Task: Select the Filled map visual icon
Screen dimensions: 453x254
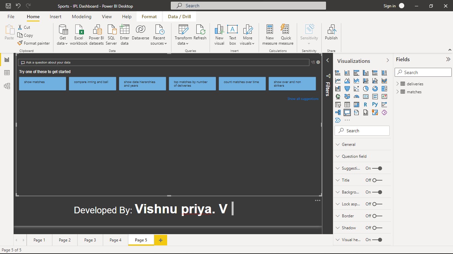Action: [x=347, y=97]
